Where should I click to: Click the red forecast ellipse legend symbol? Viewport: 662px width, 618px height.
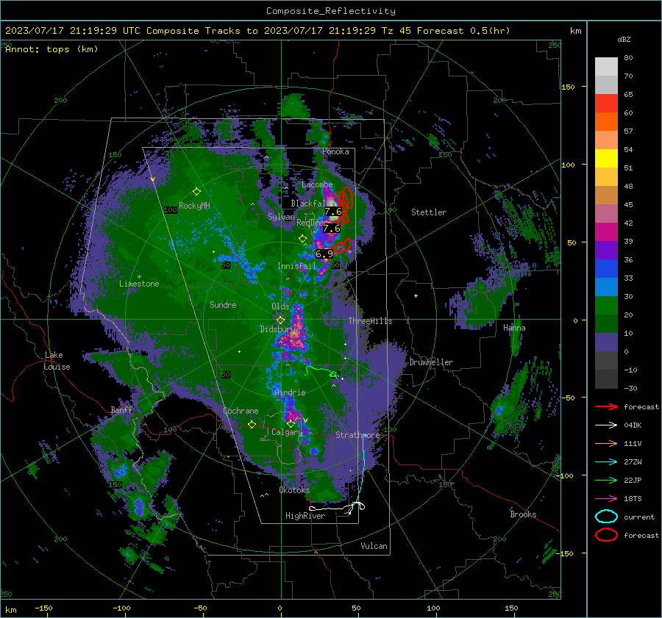coord(606,535)
